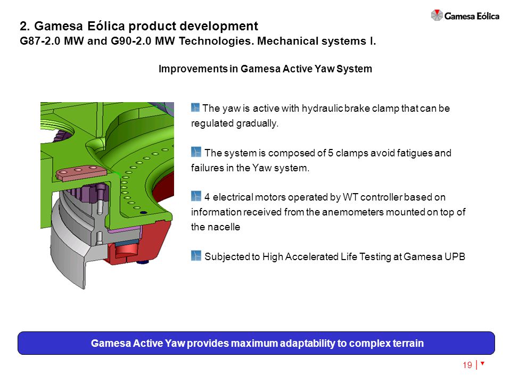This screenshot has height=383, width=511.
Task: Click the text '4 electrical motors operated by WT controller'
Action: 303,197
